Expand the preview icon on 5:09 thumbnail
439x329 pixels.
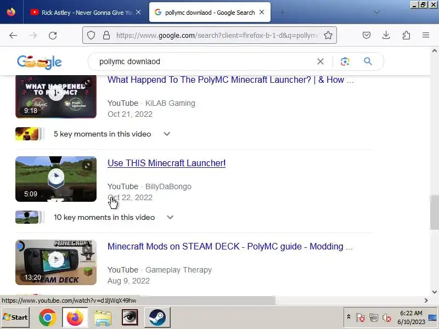coord(87,166)
